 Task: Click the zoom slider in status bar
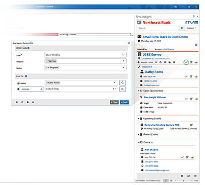184,181
